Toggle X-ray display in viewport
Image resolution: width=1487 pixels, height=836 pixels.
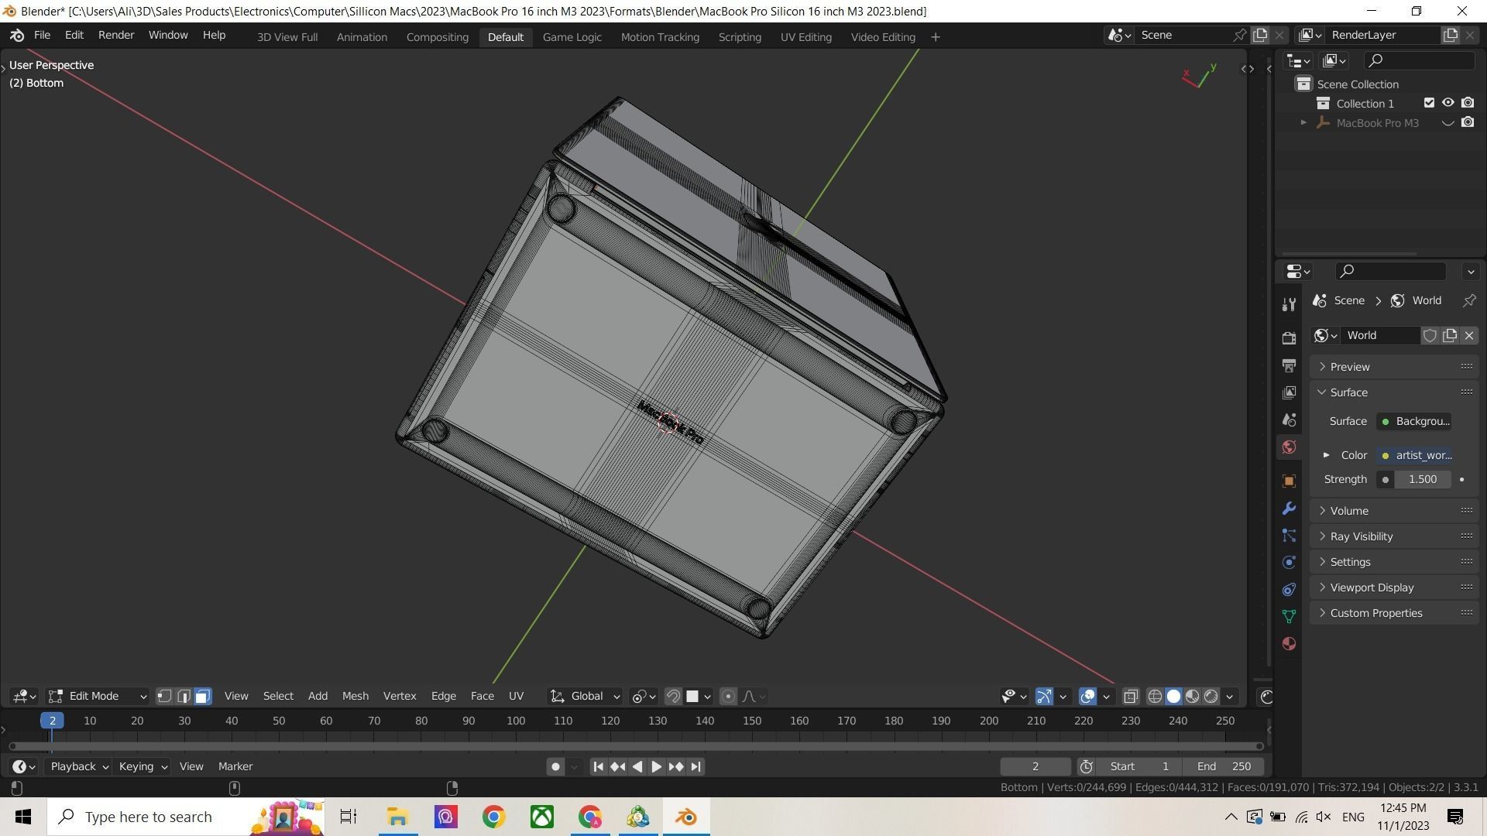pyautogui.click(x=1131, y=697)
